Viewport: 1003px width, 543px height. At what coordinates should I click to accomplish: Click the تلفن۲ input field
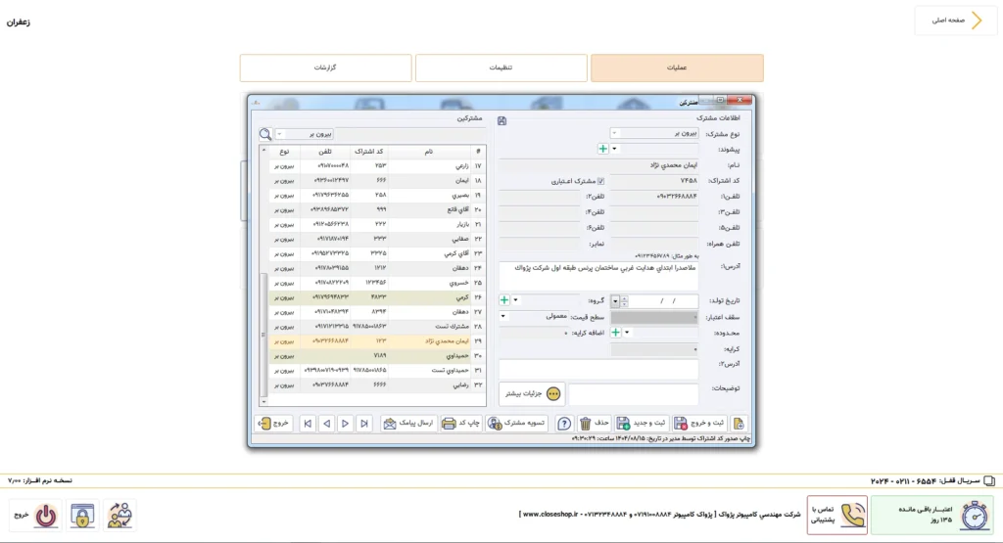540,196
